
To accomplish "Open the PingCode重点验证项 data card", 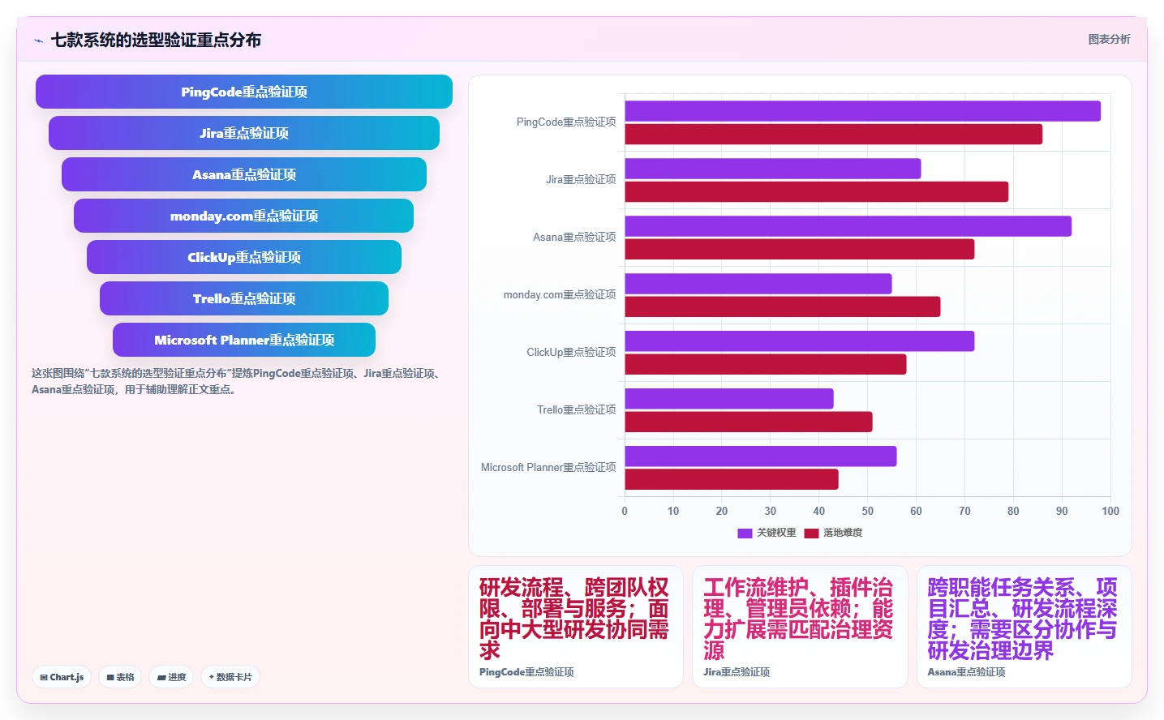I will (x=576, y=627).
